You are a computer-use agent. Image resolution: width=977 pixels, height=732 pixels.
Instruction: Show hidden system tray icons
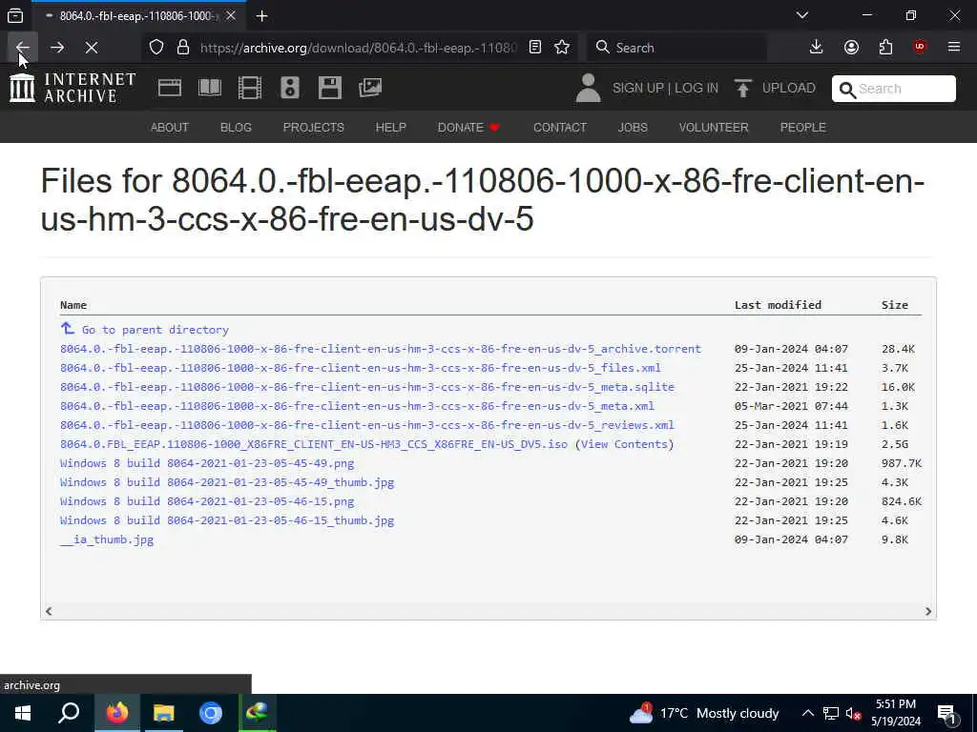coord(807,713)
